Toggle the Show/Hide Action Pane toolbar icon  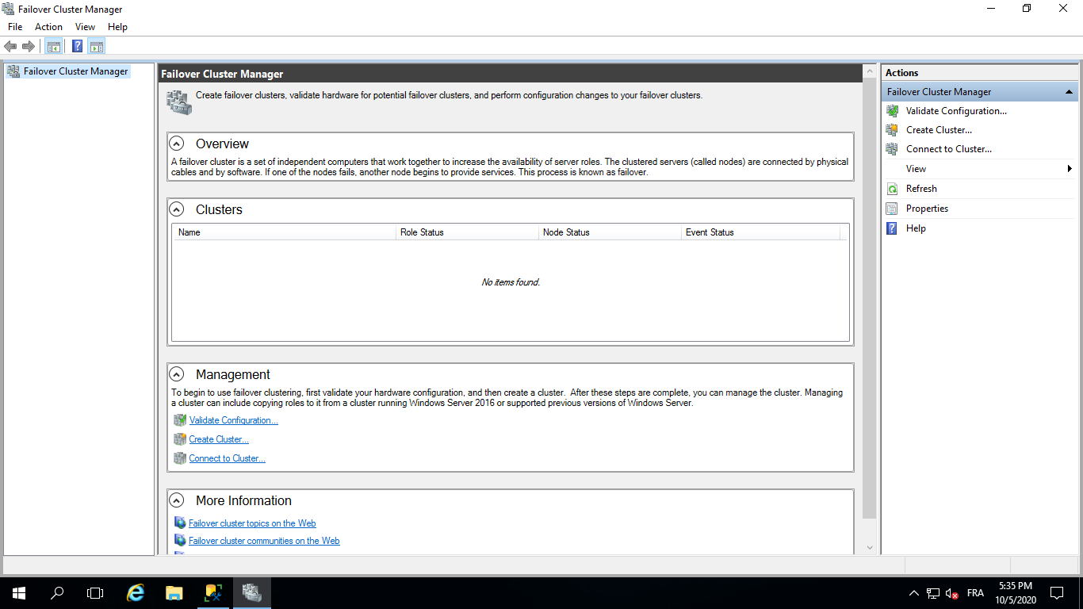(97, 46)
